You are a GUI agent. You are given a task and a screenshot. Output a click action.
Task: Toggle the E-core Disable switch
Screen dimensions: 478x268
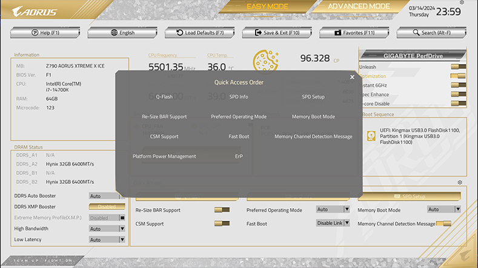pyautogui.click(x=458, y=103)
